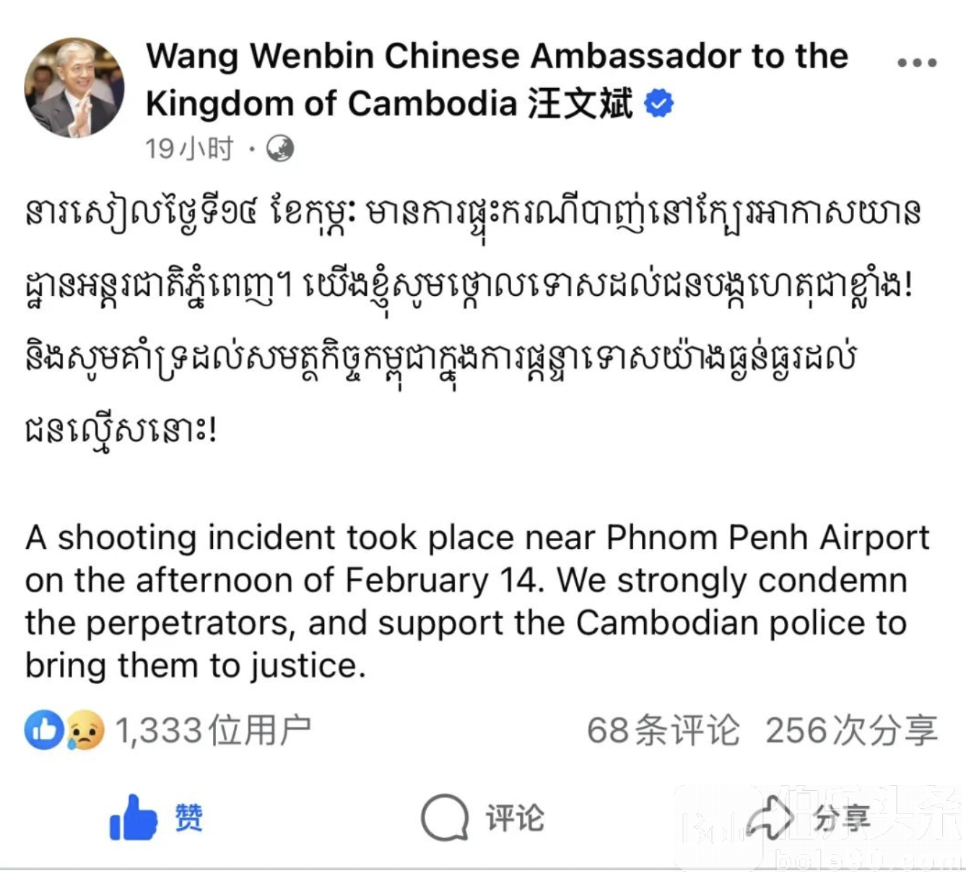
Task: Click the blue thumbs-up reaction icon
Action: [x=44, y=730]
